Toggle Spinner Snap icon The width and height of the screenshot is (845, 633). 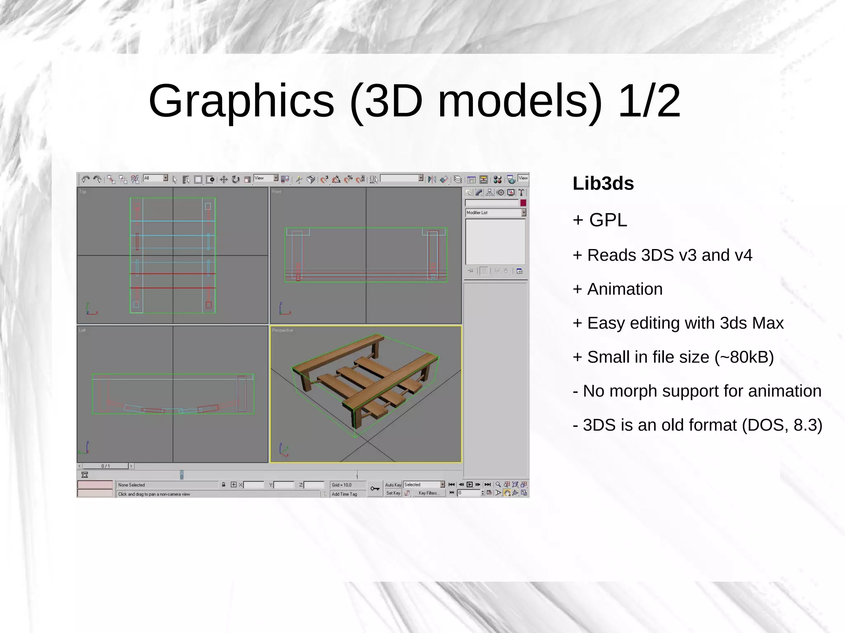pos(360,179)
